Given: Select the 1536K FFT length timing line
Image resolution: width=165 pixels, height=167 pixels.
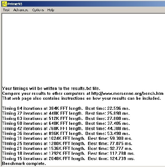Looking at the screenshot, I should (x=67, y=149).
